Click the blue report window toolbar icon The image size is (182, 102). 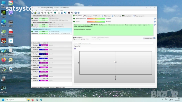38,13
